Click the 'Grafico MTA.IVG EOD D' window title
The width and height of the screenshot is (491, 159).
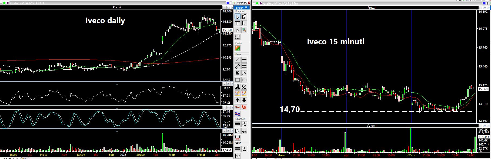[x=27, y=3]
